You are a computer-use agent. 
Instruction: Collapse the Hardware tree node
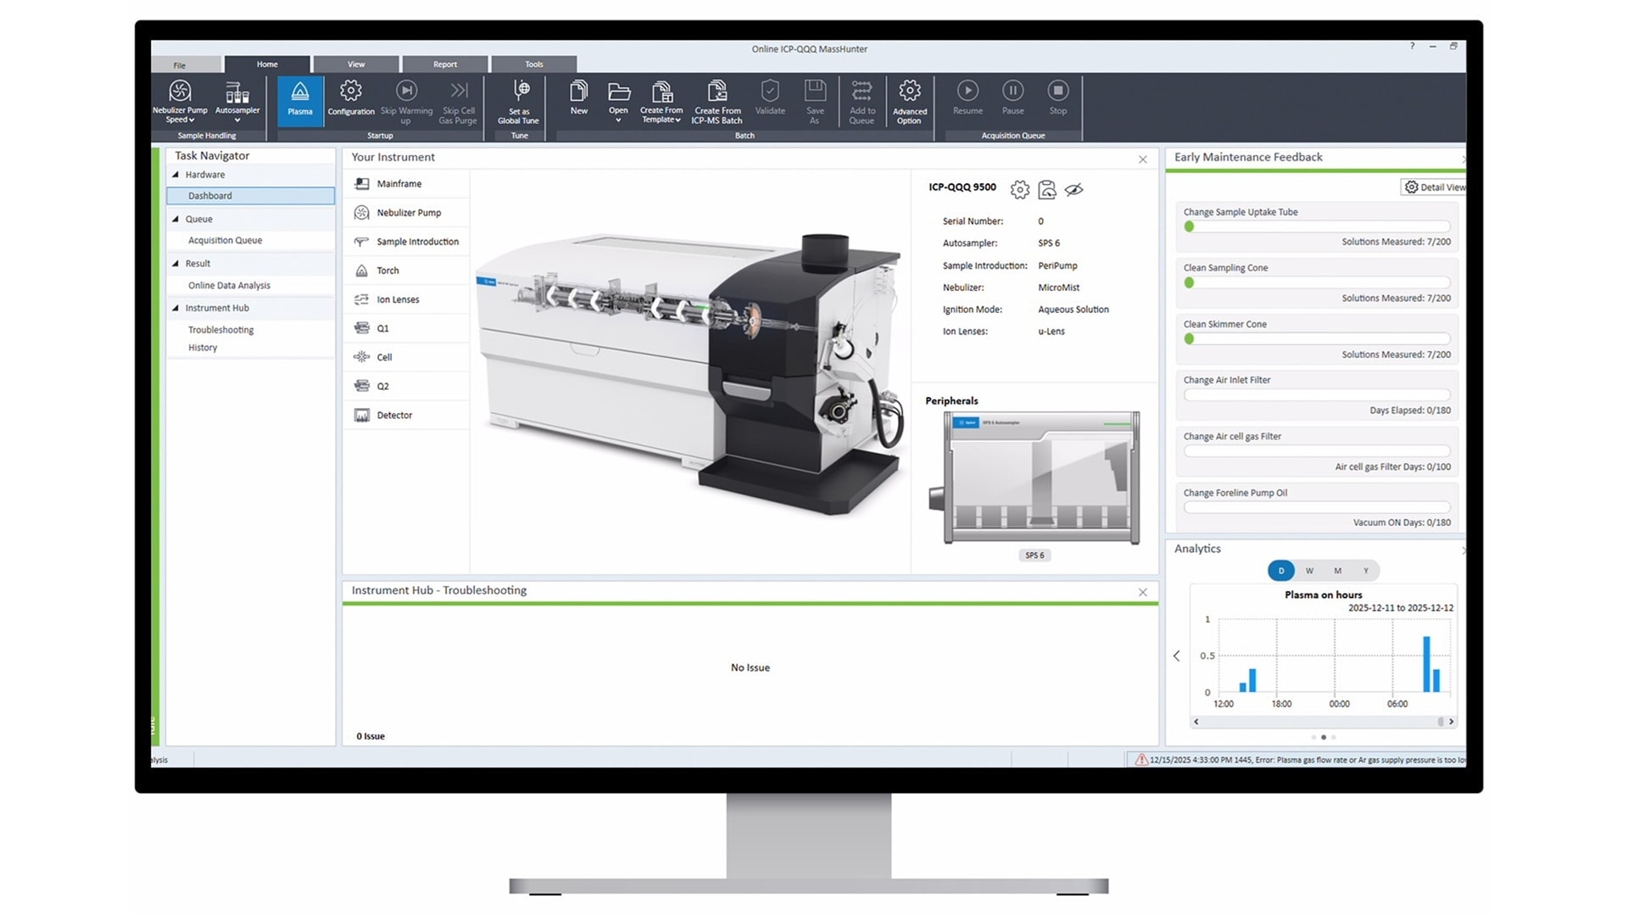click(176, 175)
